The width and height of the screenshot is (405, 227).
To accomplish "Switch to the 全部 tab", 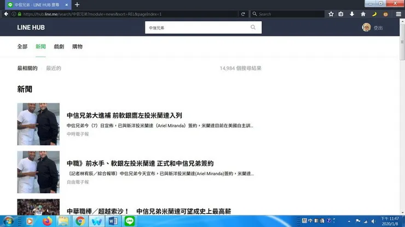I will tap(22, 46).
